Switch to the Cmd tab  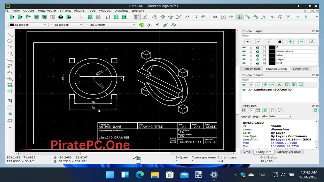(x=247, y=152)
